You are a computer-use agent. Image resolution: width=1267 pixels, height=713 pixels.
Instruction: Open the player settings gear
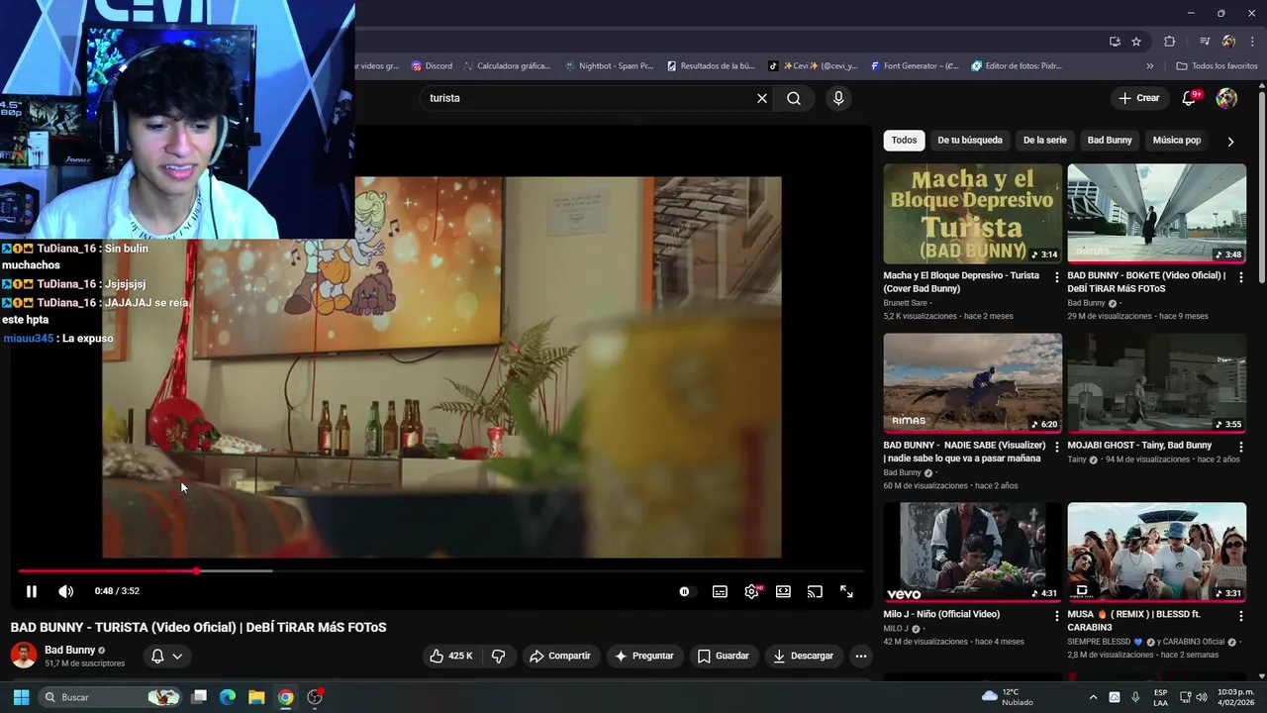pos(752,591)
